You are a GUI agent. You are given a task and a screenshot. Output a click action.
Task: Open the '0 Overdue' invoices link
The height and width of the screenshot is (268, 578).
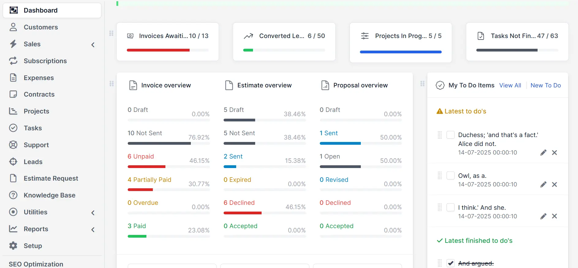coord(143,203)
